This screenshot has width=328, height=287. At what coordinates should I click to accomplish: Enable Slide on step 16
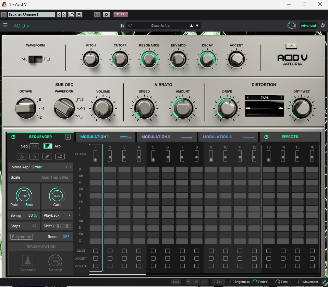312,251
